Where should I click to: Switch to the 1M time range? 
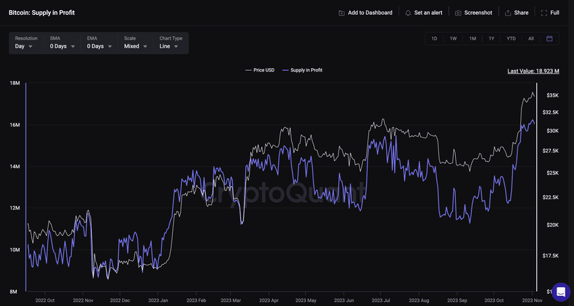point(473,38)
